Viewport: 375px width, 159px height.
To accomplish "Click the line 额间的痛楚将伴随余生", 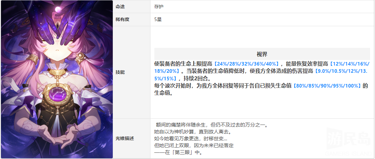I will [x=182, y=125].
